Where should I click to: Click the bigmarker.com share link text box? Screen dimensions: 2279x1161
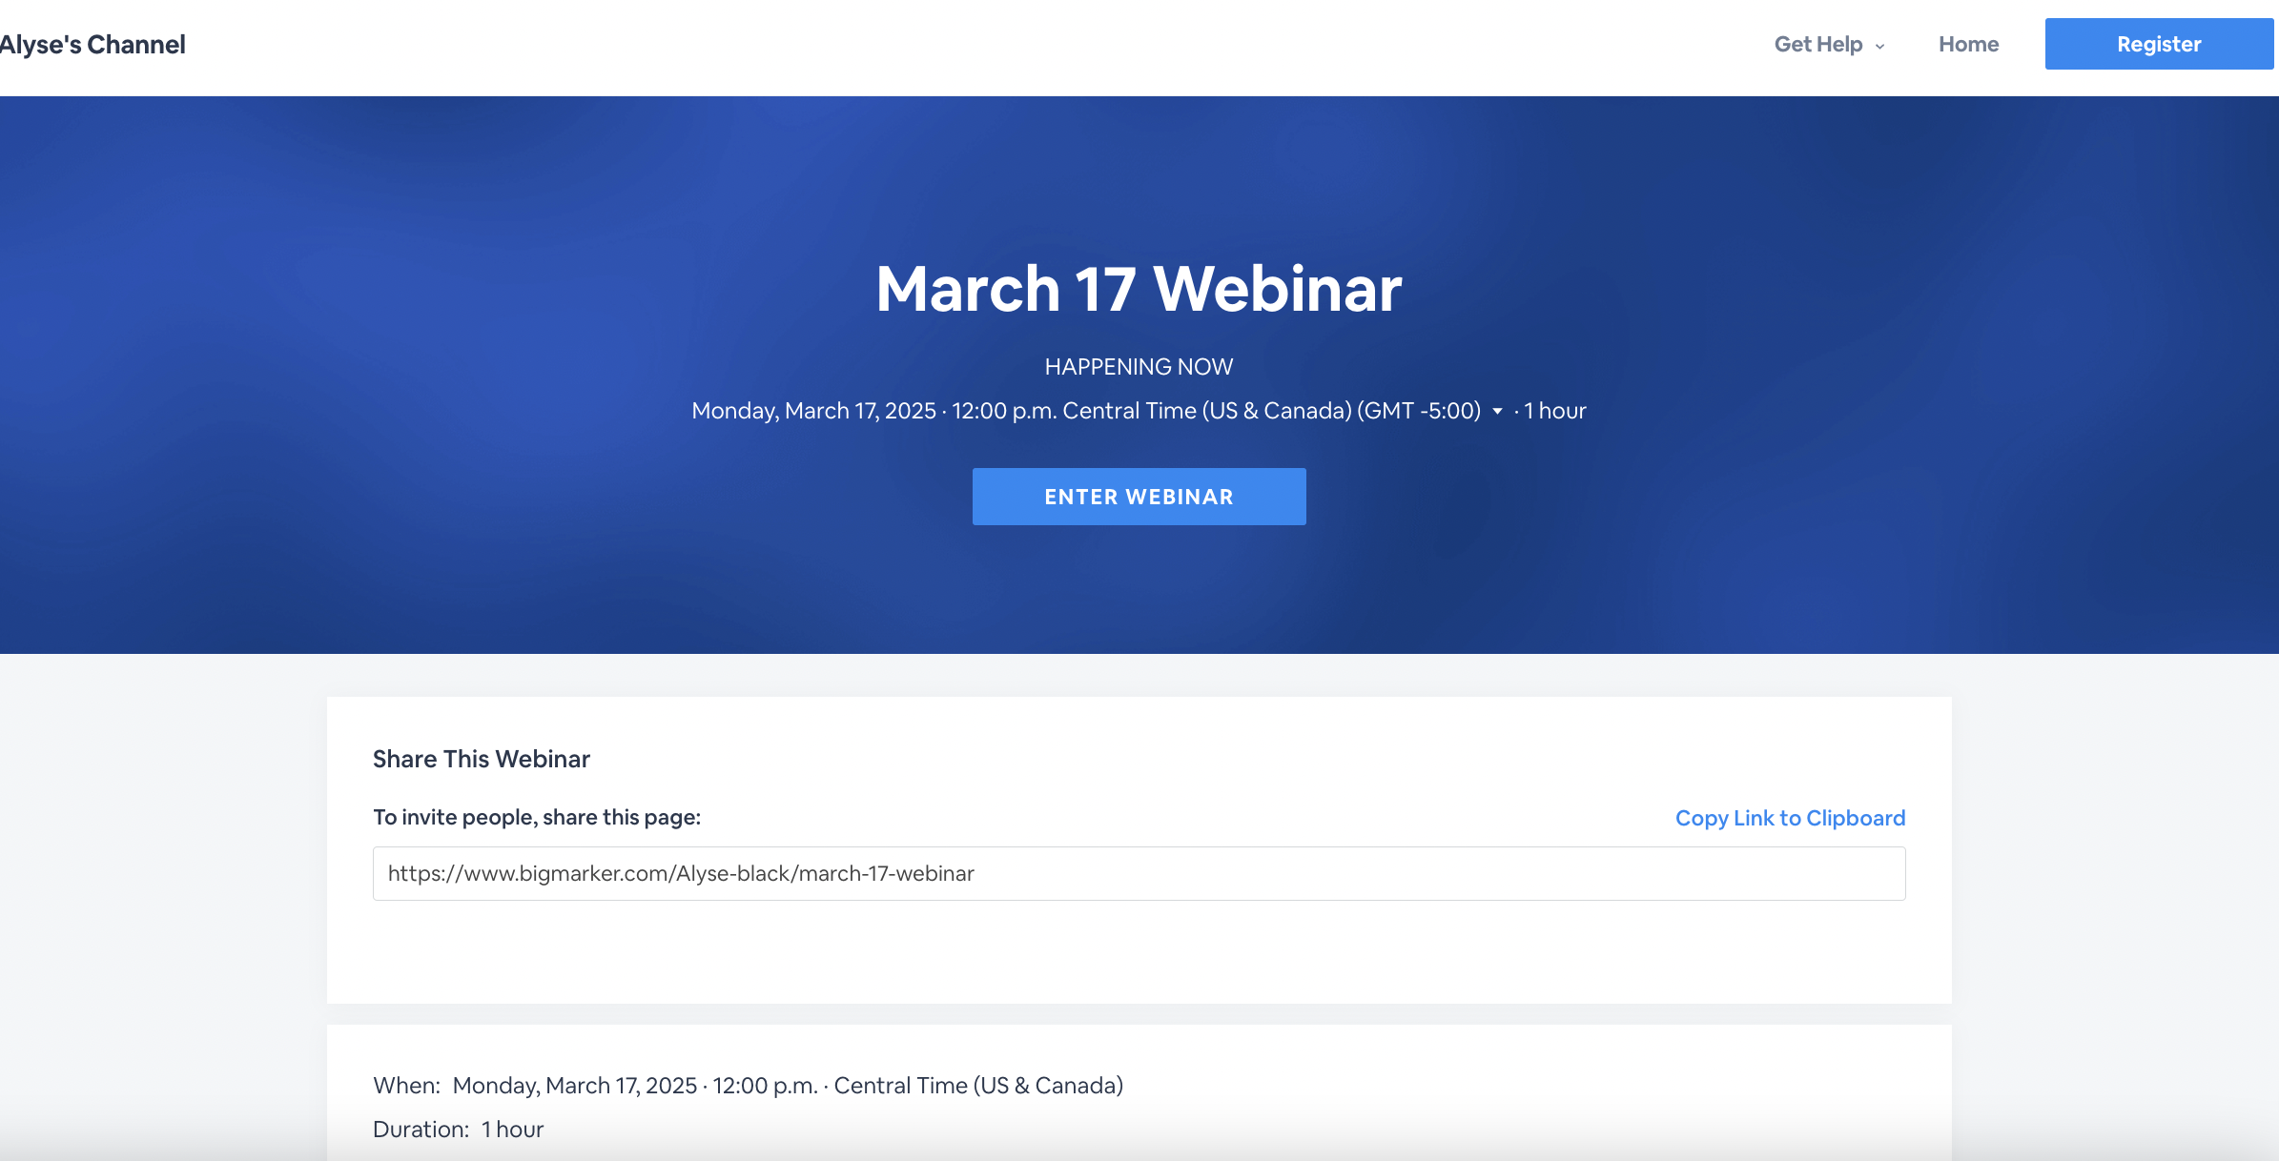1139,873
